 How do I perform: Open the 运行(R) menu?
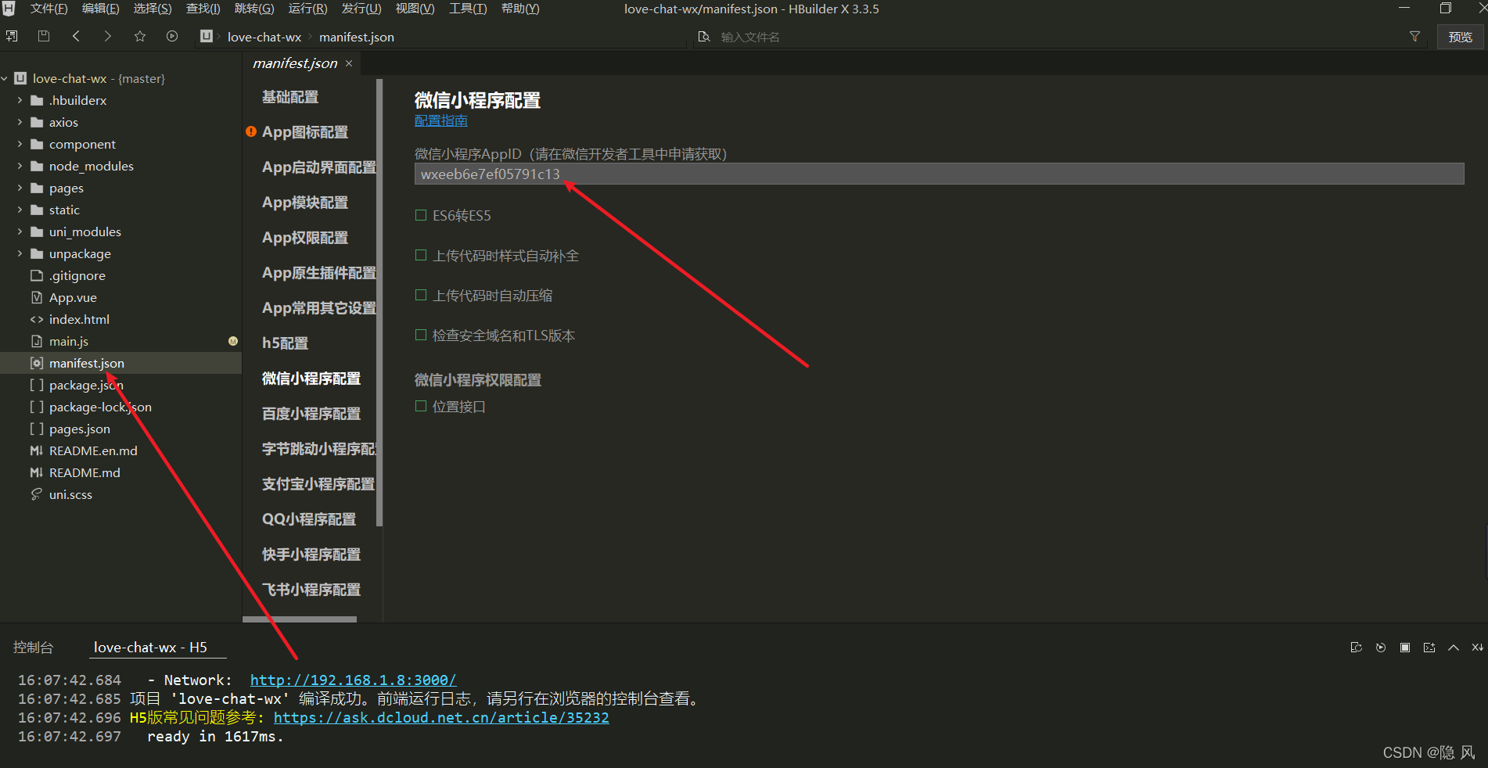point(307,9)
